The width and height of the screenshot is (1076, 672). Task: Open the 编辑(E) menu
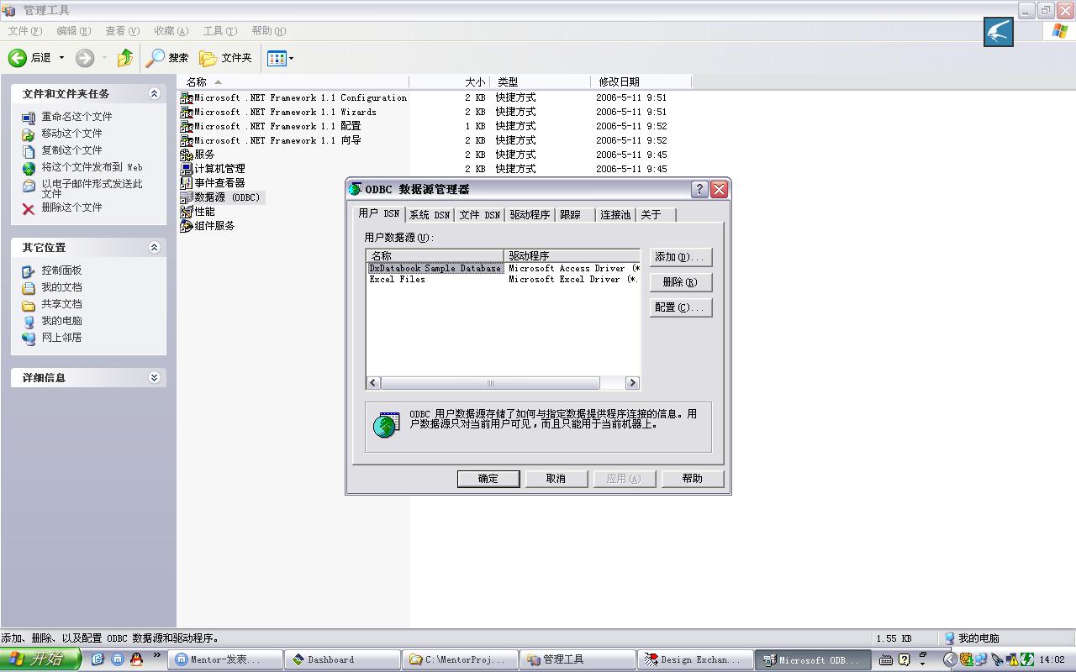pyautogui.click(x=73, y=31)
